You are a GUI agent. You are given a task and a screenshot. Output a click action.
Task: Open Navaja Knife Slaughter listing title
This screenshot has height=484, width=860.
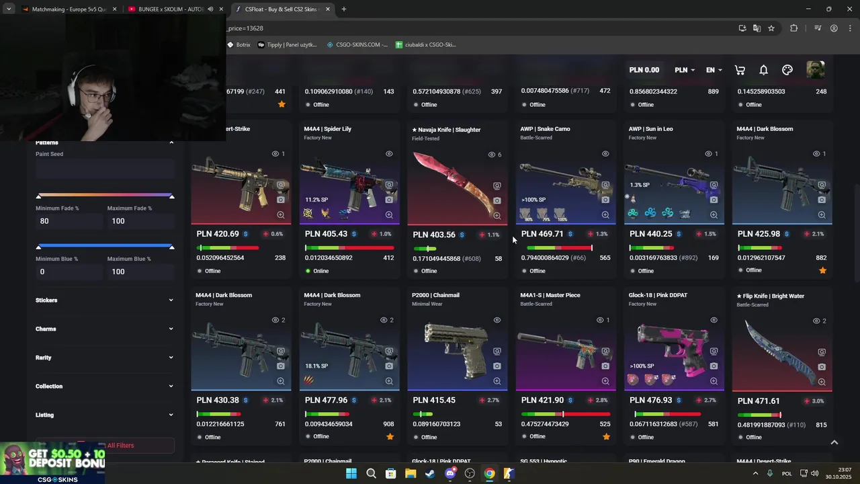click(446, 129)
